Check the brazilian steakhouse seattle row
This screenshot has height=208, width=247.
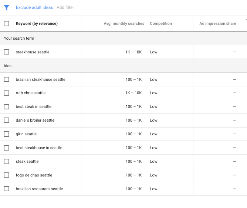click(6, 79)
